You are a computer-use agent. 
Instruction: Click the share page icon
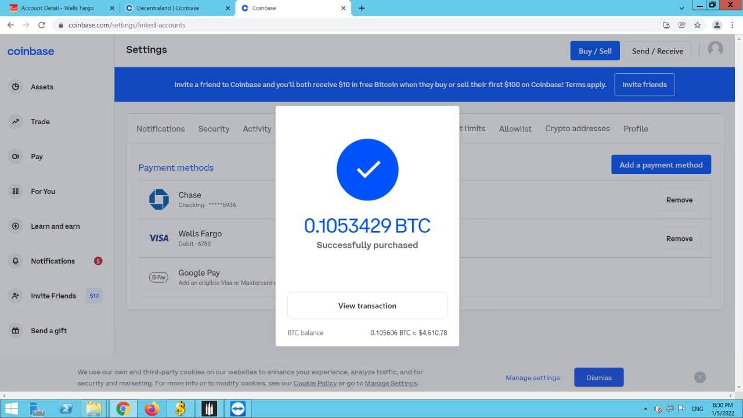(682, 25)
